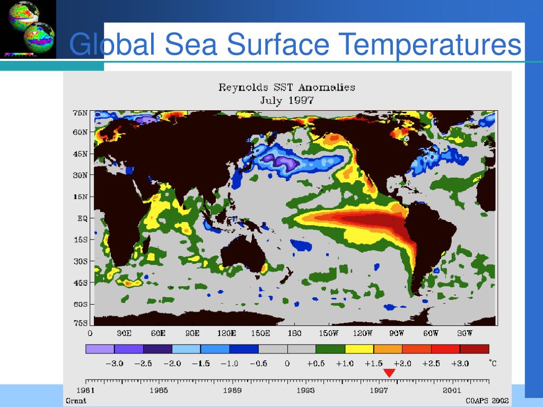Viewport: 543px width, 407px height.
Task: Click the orange +1.5 legend swatch
Action: (x=388, y=349)
